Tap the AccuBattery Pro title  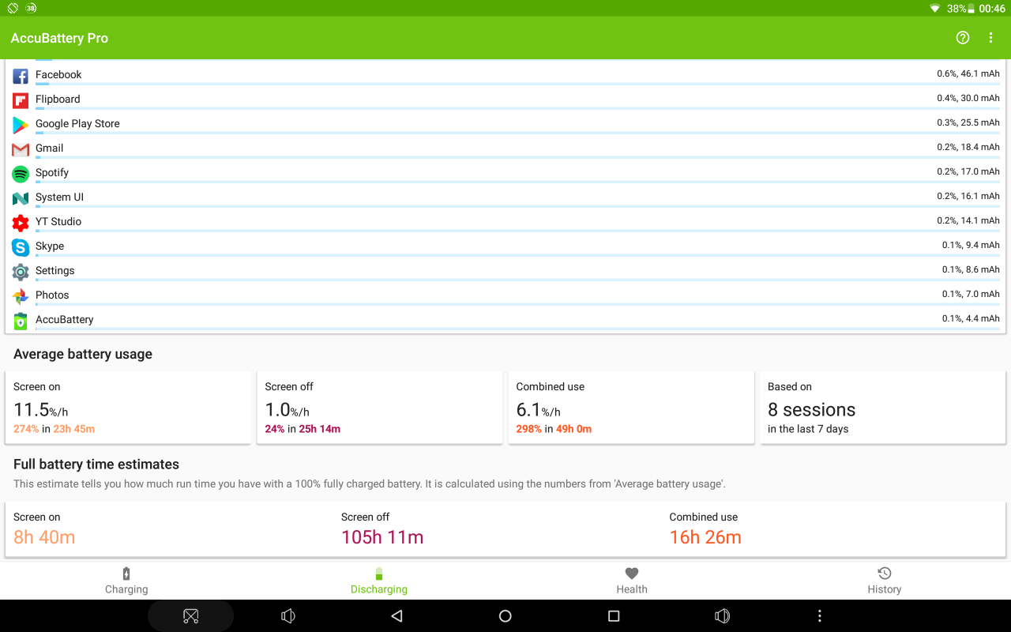coord(59,38)
